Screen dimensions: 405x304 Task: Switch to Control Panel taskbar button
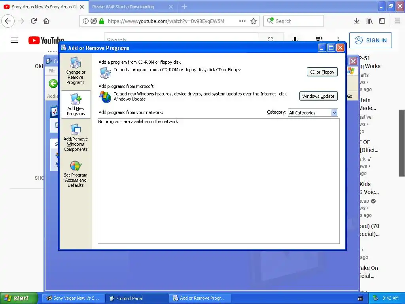[x=136, y=298]
